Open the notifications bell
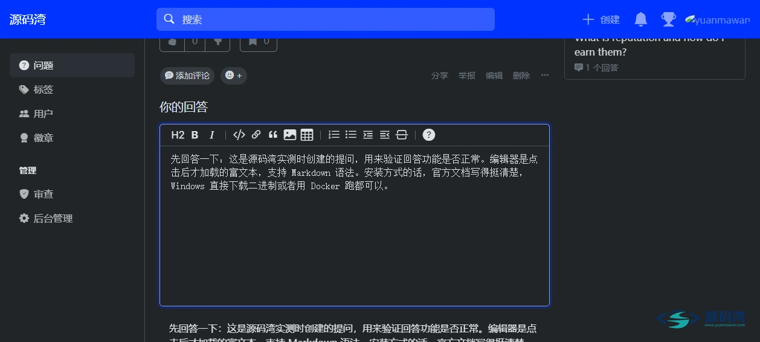 click(641, 19)
